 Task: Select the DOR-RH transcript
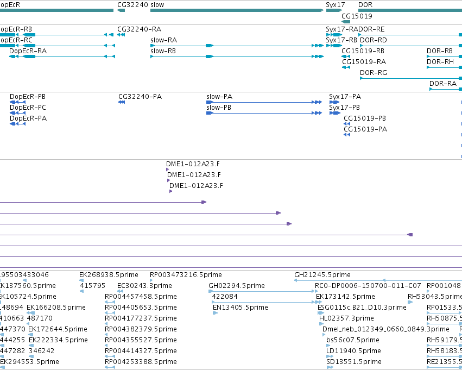440,62
